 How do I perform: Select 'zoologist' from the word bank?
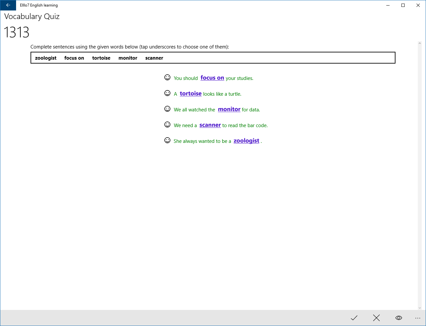pyautogui.click(x=46, y=58)
